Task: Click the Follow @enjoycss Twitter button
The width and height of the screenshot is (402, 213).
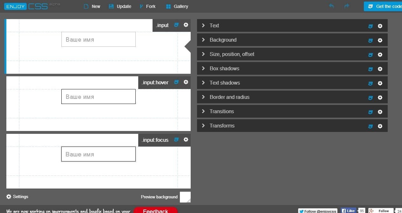Action: click(x=318, y=211)
